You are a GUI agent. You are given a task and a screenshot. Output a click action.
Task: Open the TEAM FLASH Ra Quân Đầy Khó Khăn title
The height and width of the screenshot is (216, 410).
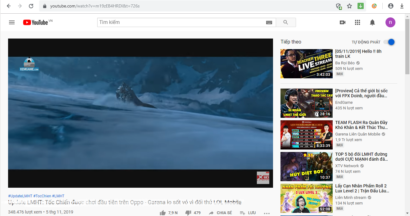362,125
